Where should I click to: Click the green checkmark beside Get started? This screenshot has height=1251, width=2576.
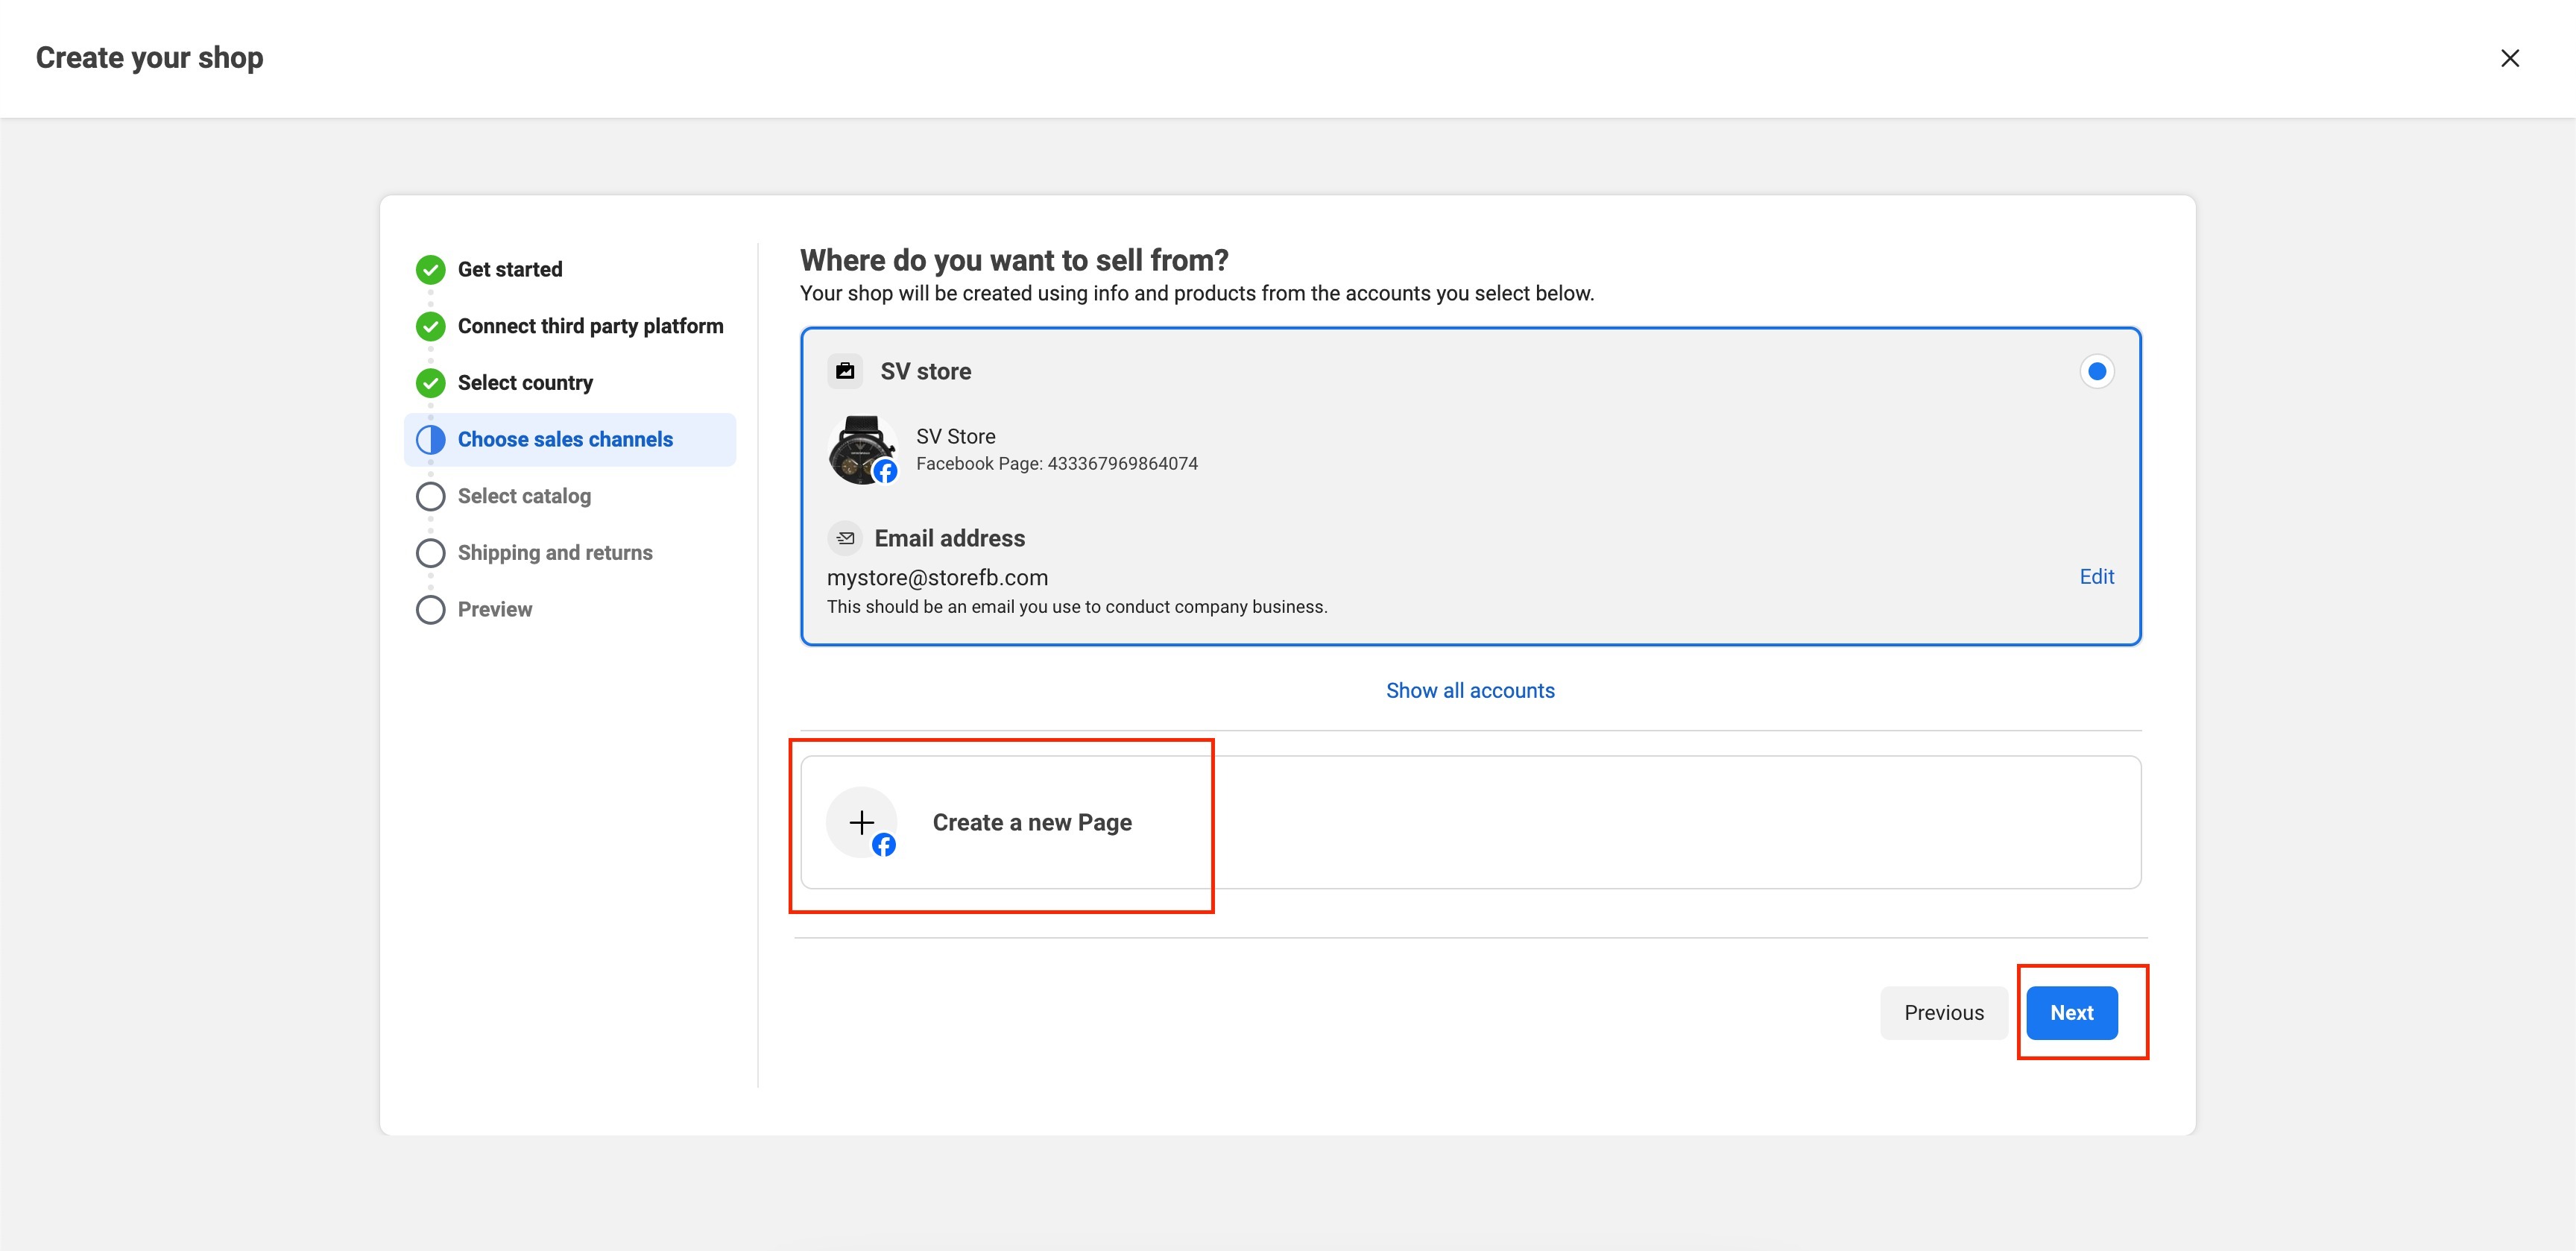click(430, 269)
